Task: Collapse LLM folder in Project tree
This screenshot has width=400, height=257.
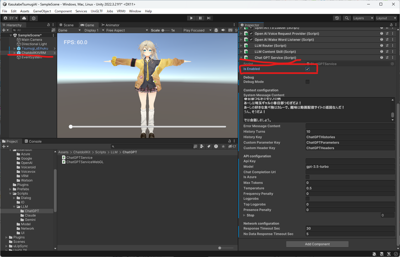Action: (14, 207)
